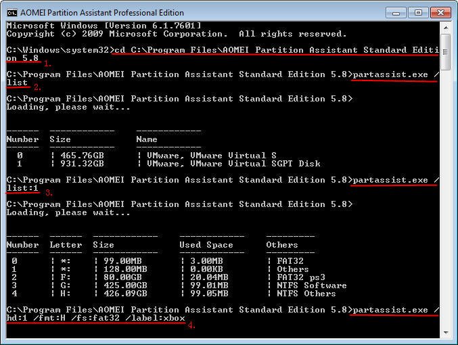Click the command prompt icon in title bar
Viewport: 458px width, 345px height.
coord(12,13)
